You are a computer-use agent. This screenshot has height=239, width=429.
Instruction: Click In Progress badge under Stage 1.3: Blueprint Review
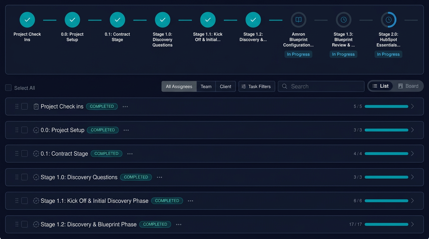343,54
